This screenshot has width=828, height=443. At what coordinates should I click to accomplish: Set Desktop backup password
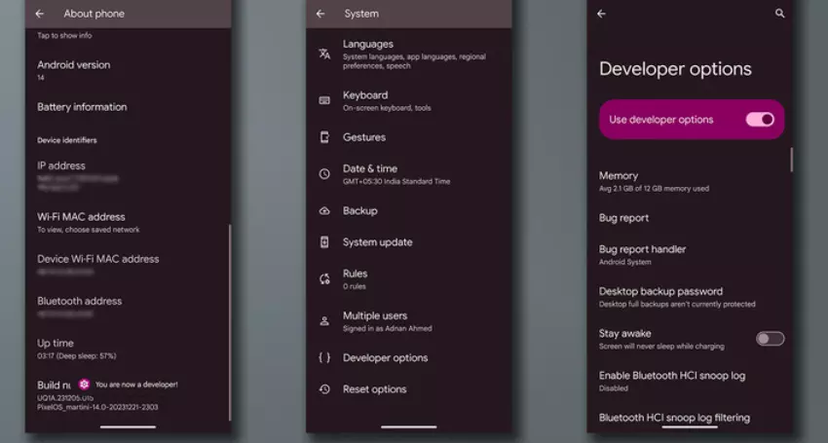689,297
